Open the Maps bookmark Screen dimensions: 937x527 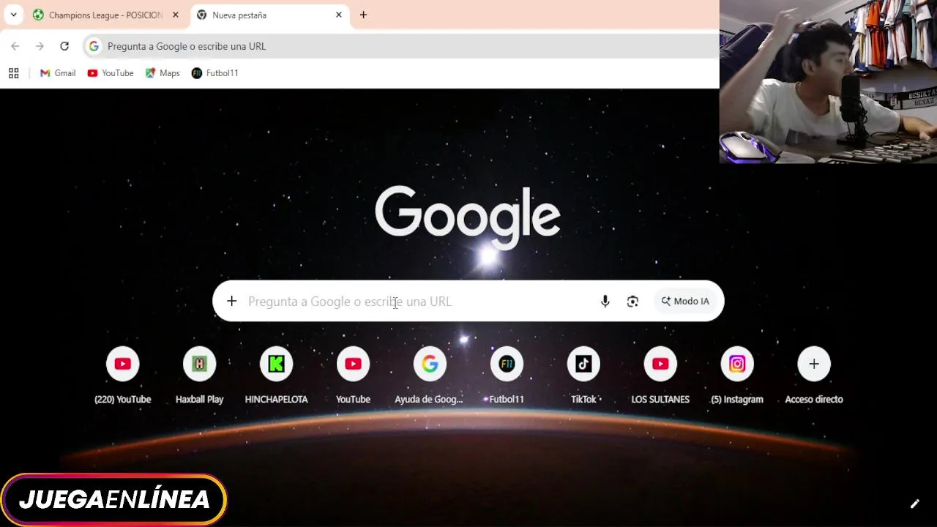tap(163, 73)
